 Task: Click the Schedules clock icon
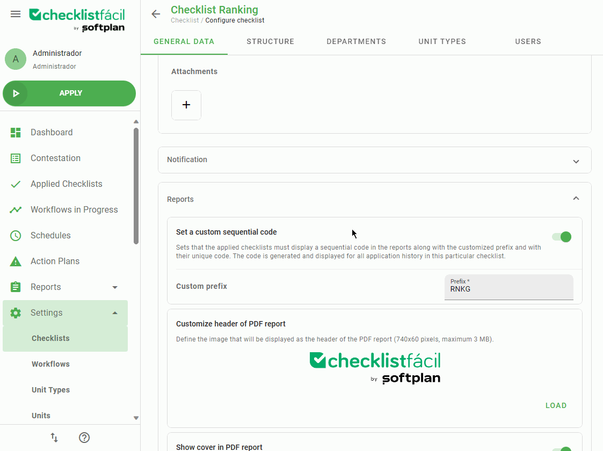16,235
